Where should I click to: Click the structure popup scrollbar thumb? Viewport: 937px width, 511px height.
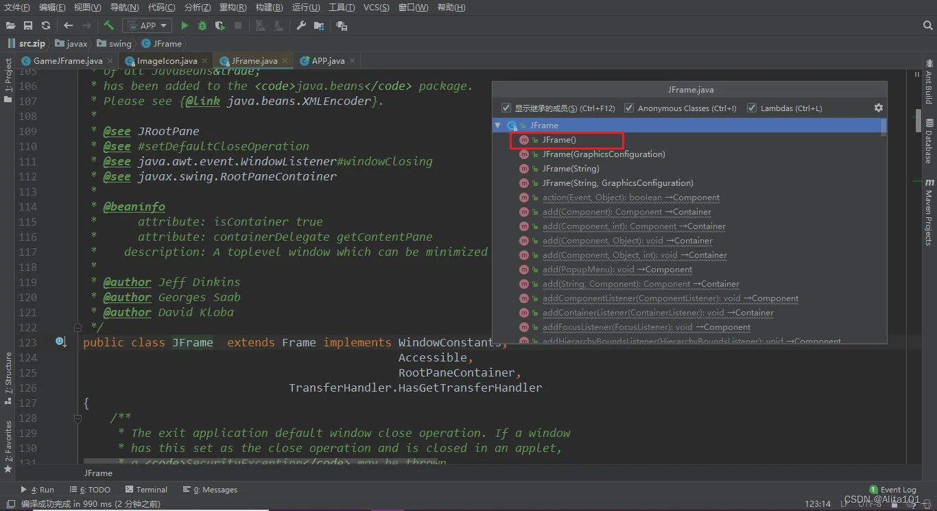coord(883,127)
